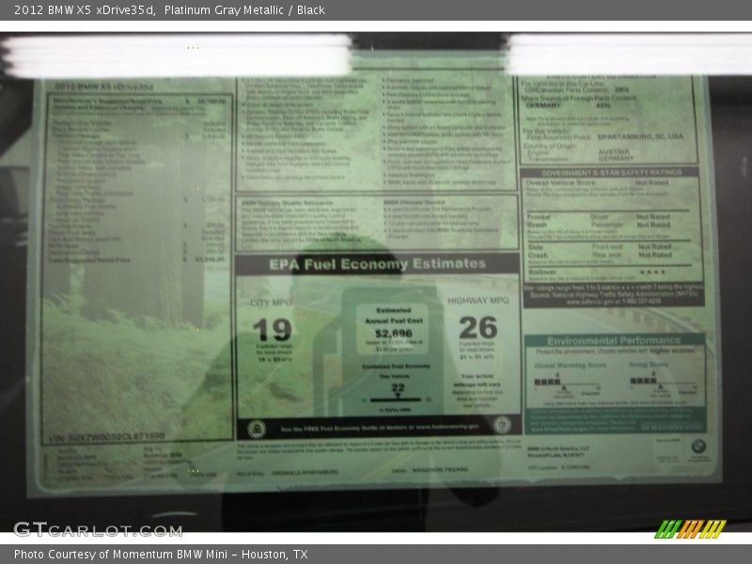Screen dimensions: 752x564
Task: Click the 'Photo Courtesy of Momentum BMW Mini' caption
Action: click(x=120, y=555)
